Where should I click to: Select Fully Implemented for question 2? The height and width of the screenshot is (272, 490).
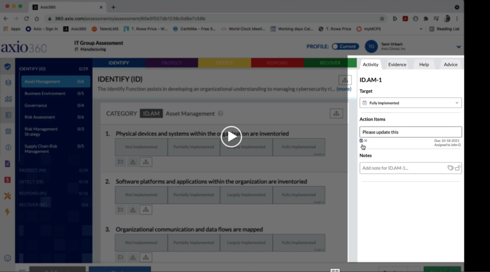299,195
